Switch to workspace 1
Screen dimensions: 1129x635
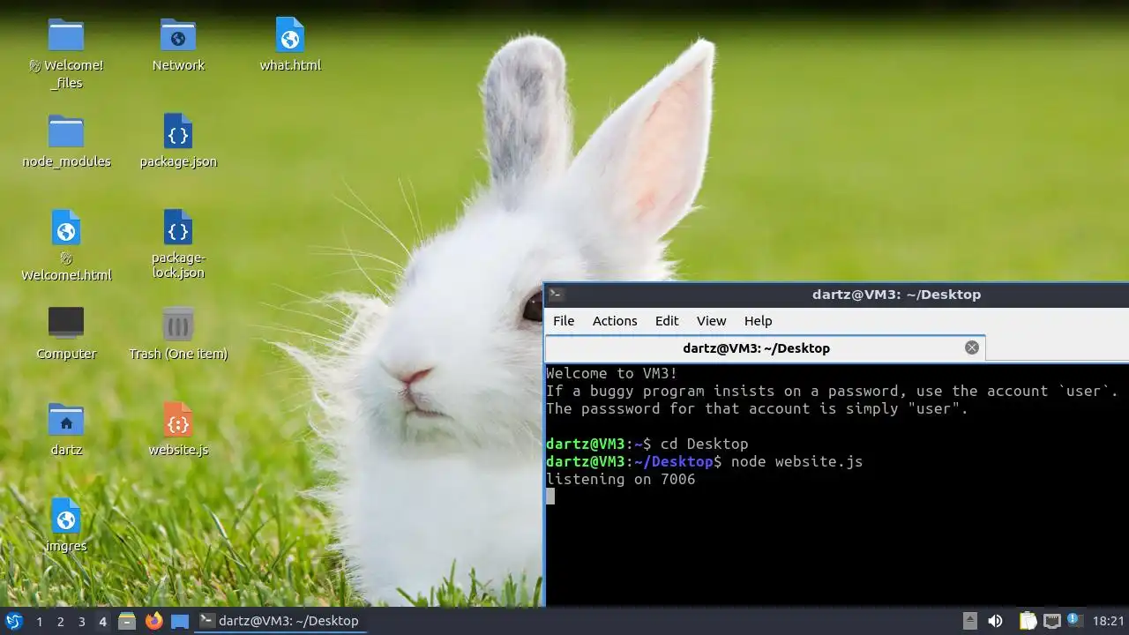[x=40, y=622]
